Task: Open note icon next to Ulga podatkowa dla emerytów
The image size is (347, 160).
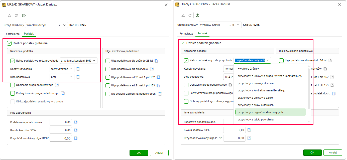Action: [x=152, y=69]
